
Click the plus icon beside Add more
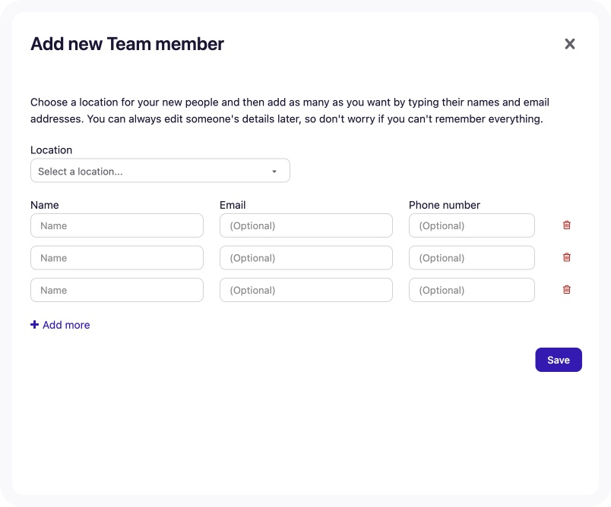(34, 324)
